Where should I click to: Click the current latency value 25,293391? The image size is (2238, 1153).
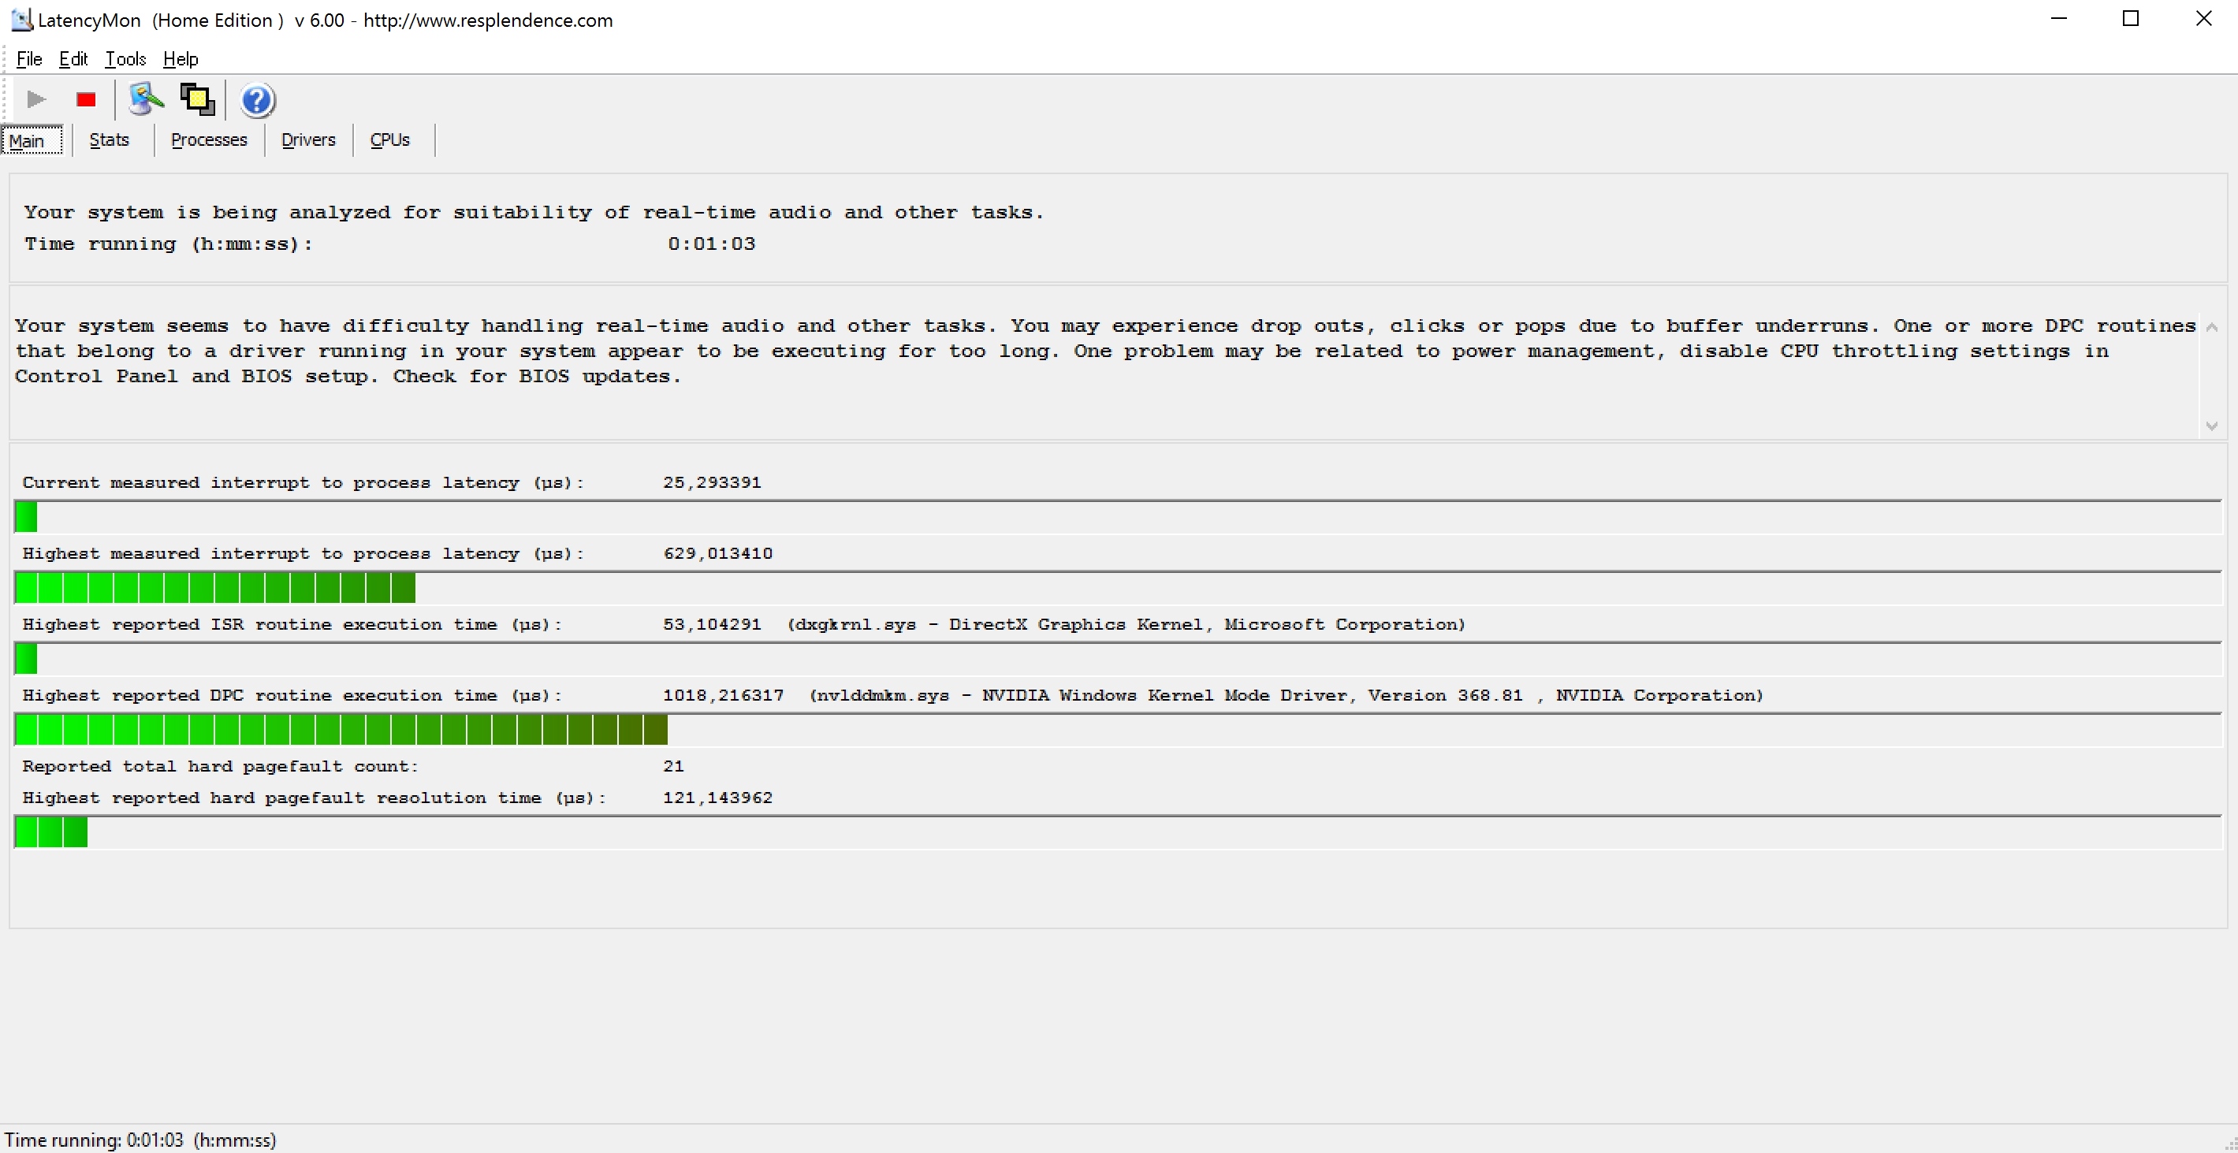[x=713, y=483]
